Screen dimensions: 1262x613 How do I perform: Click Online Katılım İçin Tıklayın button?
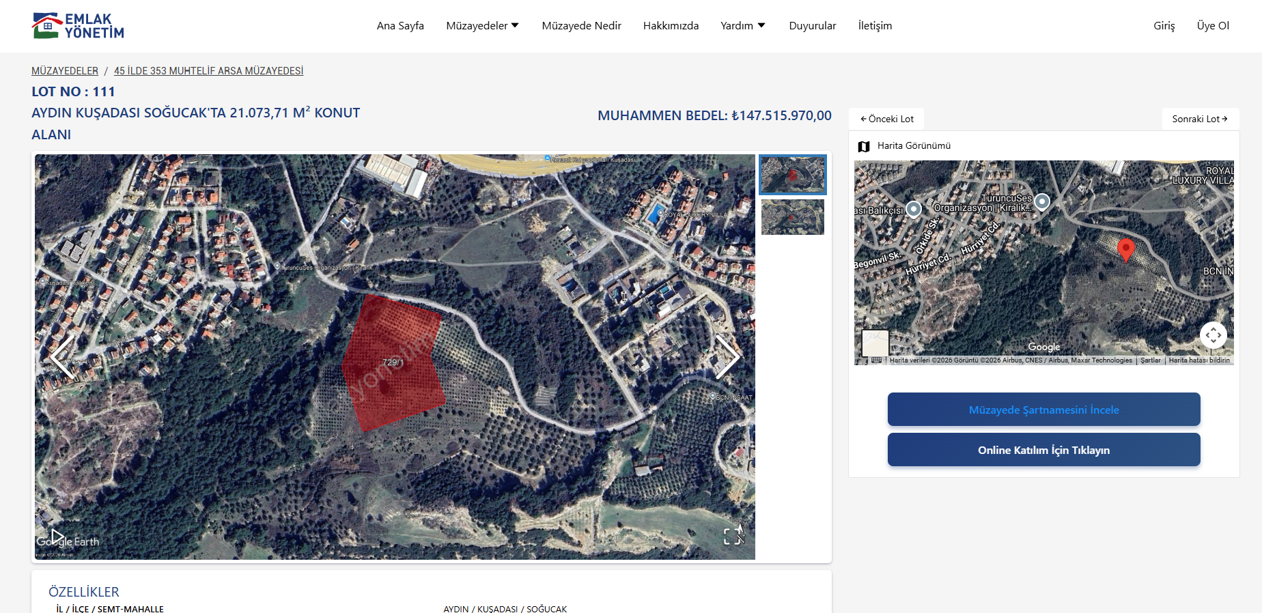(x=1043, y=450)
